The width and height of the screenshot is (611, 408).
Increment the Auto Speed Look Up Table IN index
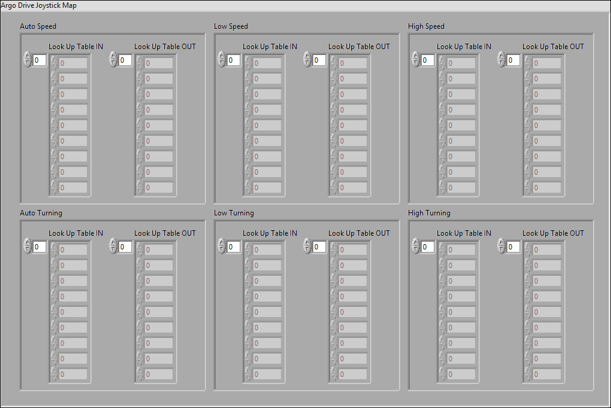click(x=28, y=57)
